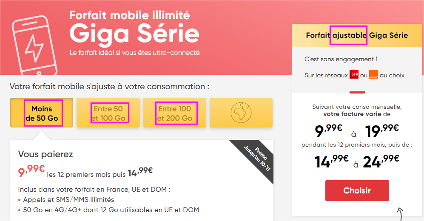
Task: Open the "Entre 100 et 200 Go" tab
Action: [174, 113]
